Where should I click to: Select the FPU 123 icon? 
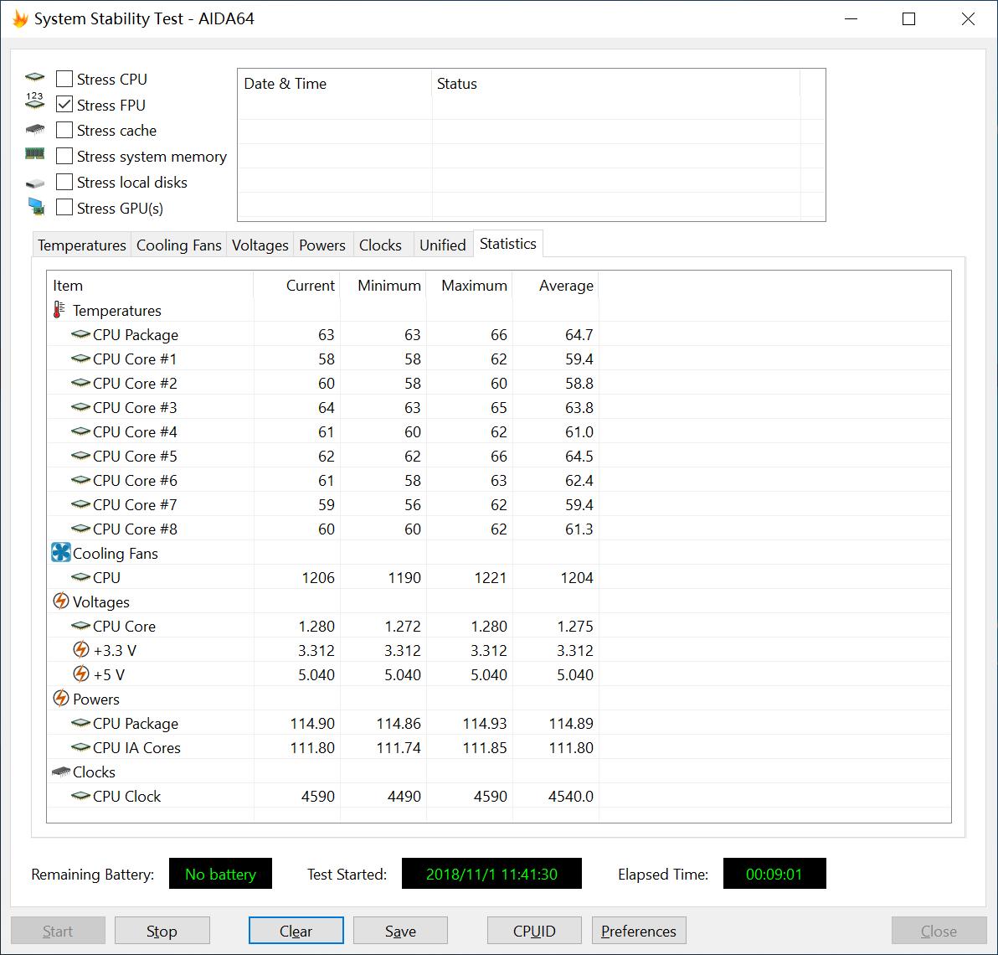[34, 102]
